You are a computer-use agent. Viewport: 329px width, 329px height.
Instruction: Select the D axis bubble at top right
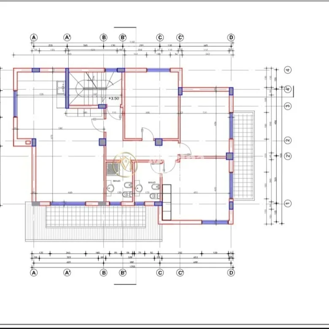click(231, 38)
